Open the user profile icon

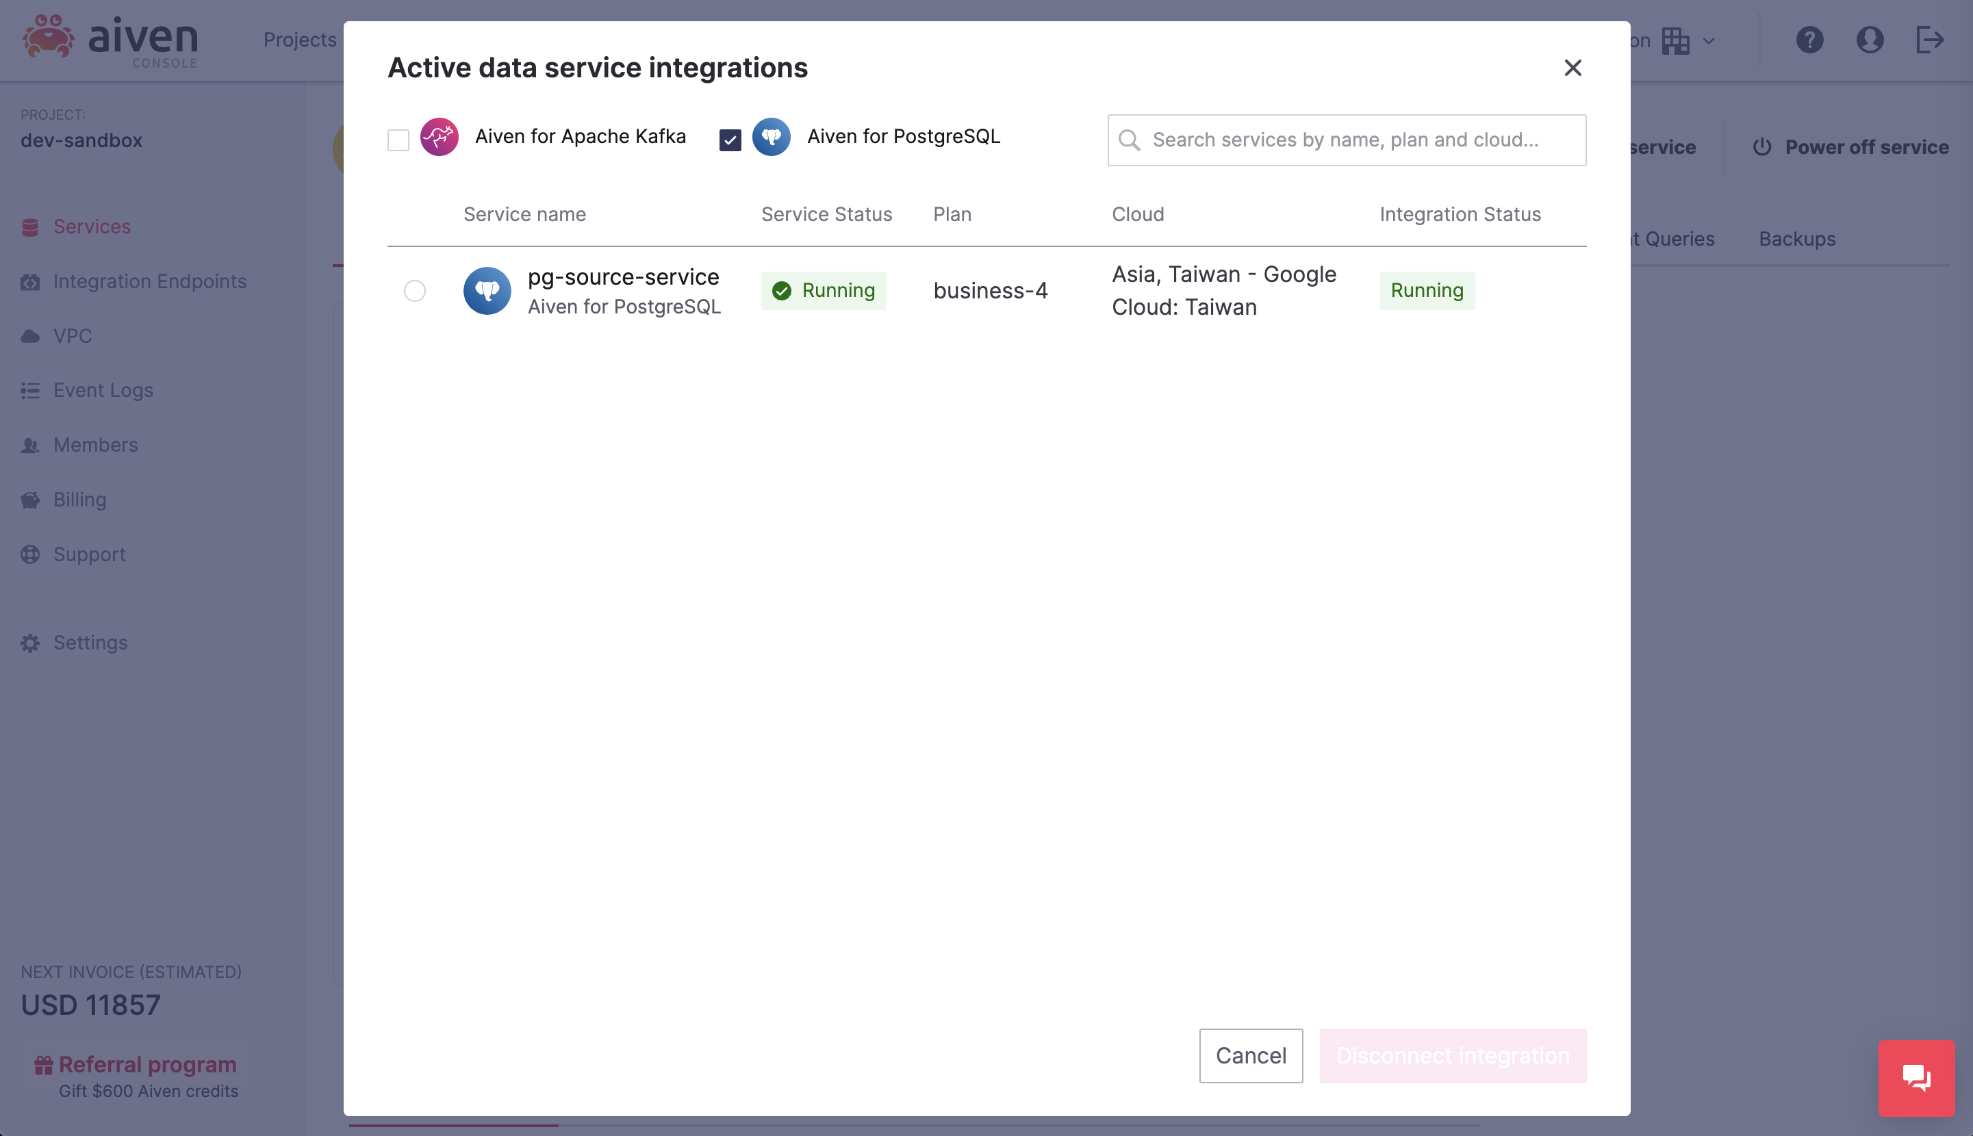(x=1869, y=40)
